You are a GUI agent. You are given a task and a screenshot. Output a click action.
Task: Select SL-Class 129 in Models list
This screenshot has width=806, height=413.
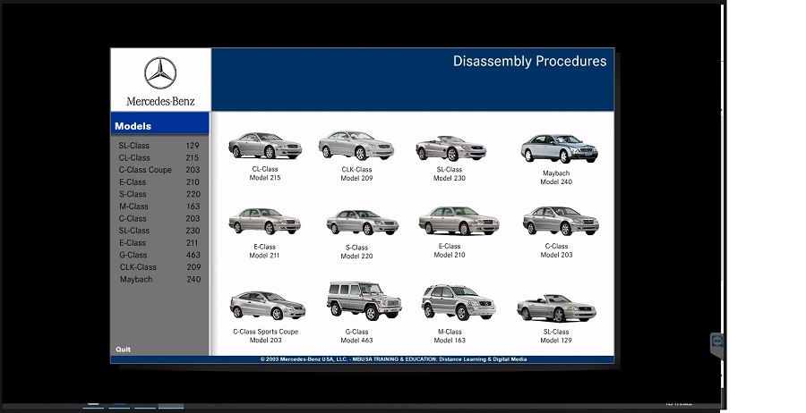tap(159, 146)
